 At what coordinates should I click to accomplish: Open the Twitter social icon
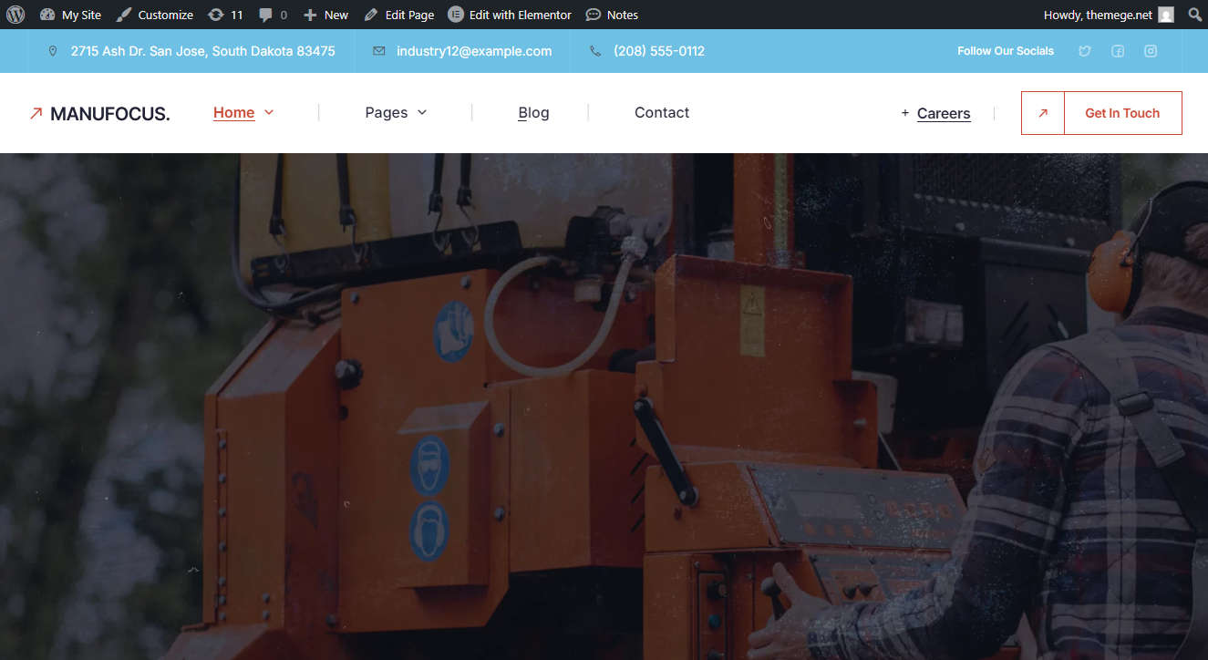tap(1084, 51)
